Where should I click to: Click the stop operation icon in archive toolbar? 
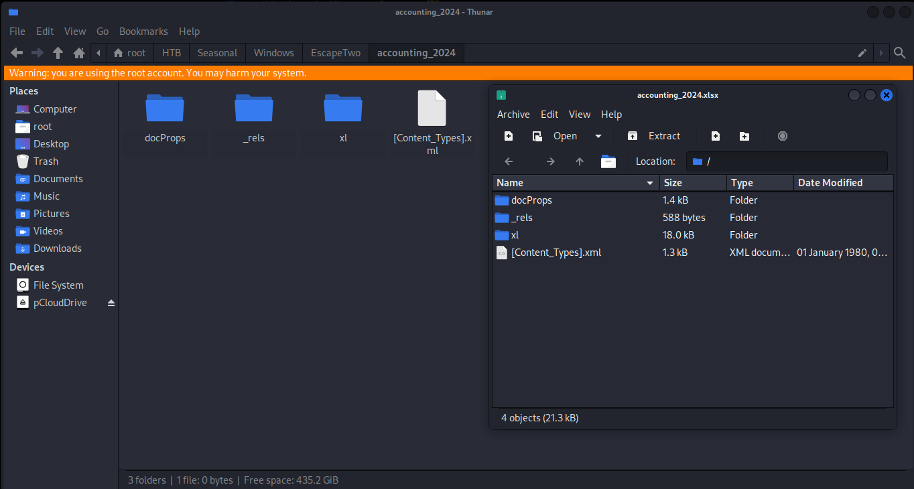[783, 136]
